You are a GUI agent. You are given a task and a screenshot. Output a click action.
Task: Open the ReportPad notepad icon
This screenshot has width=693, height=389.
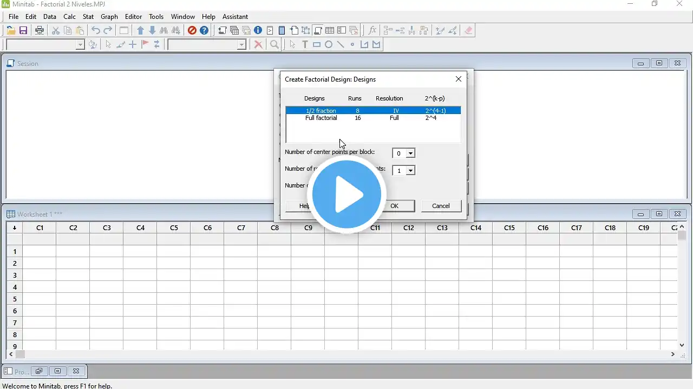tap(282, 31)
